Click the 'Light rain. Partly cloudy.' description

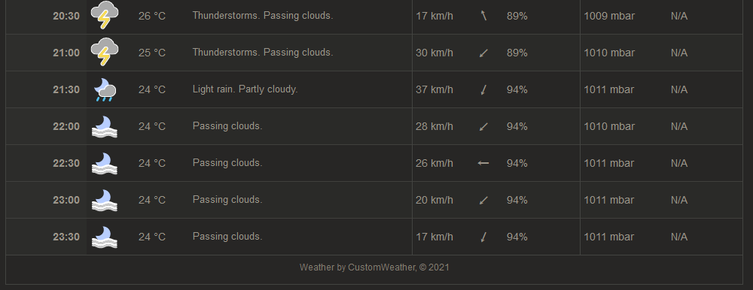pos(245,89)
